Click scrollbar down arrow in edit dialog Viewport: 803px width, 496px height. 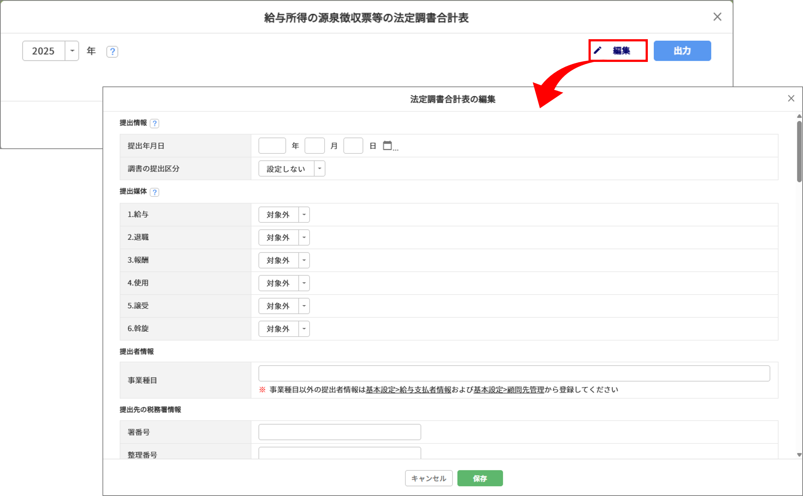coord(799,455)
